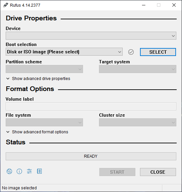
Task: Minimize the Rufus window
Action: click(x=144, y=5)
